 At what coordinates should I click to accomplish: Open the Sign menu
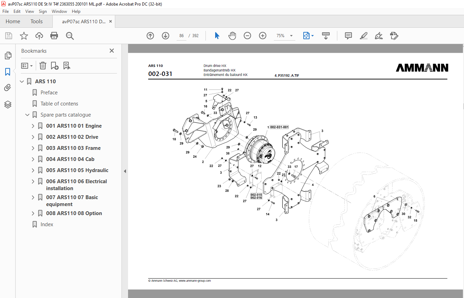coord(43,11)
